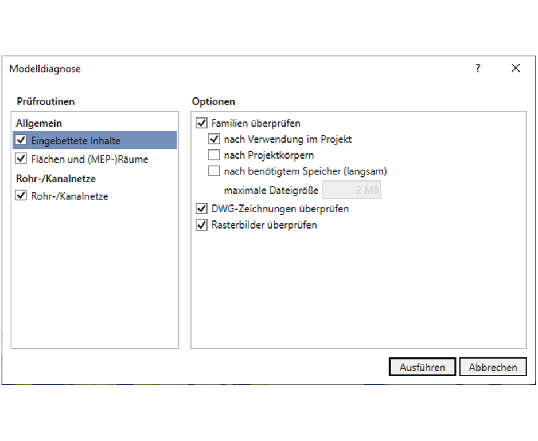Disable nach Verwendung im Projekt
The height and width of the screenshot is (441, 538).
[x=214, y=139]
